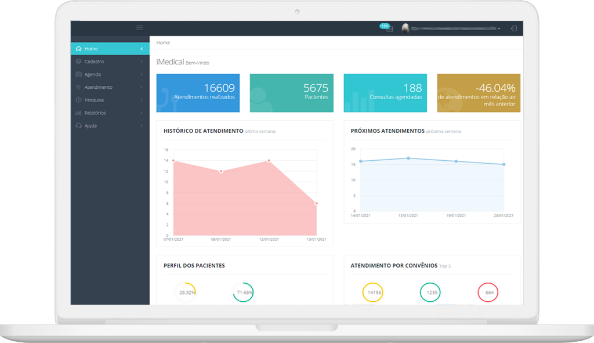The height and width of the screenshot is (343, 594).
Task: Click the iMedical Bem-Vindo page title
Action: [183, 62]
